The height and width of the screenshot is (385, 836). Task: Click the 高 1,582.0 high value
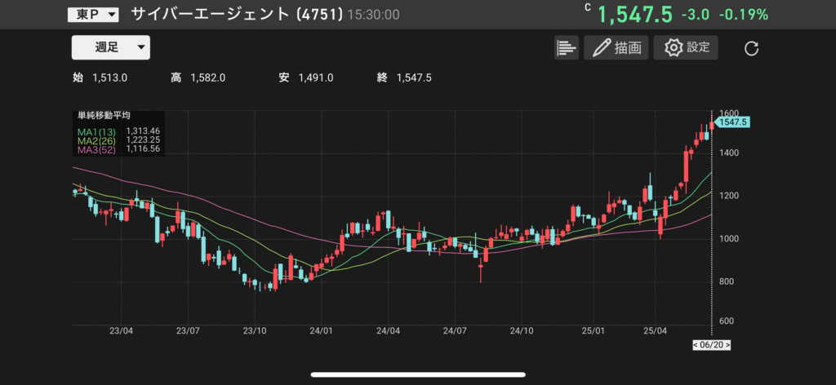[198, 77]
